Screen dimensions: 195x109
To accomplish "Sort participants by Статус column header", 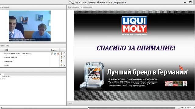I will [55, 50].
